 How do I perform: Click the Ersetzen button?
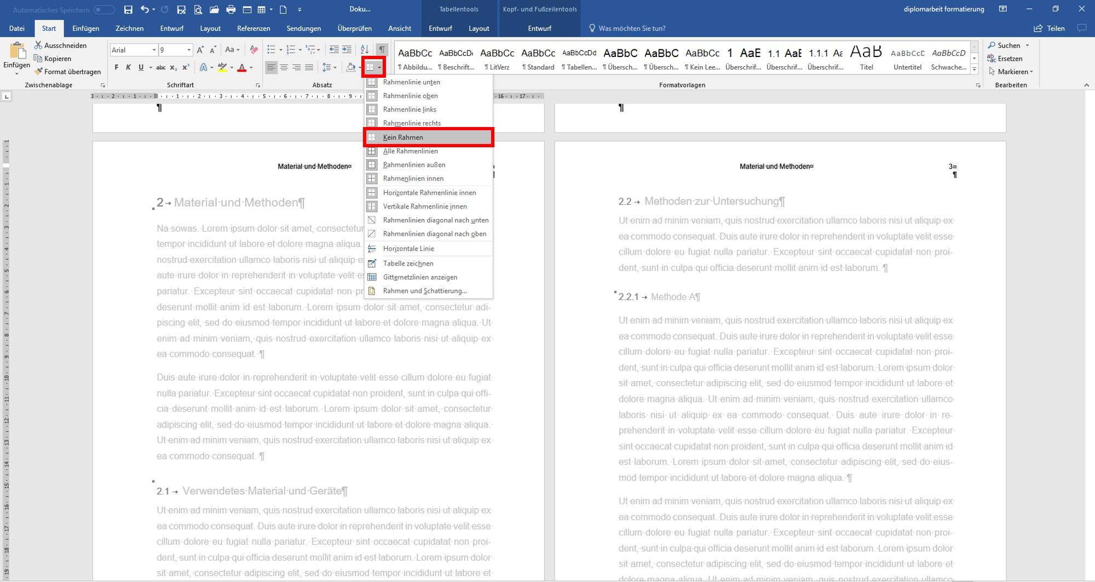1005,59
